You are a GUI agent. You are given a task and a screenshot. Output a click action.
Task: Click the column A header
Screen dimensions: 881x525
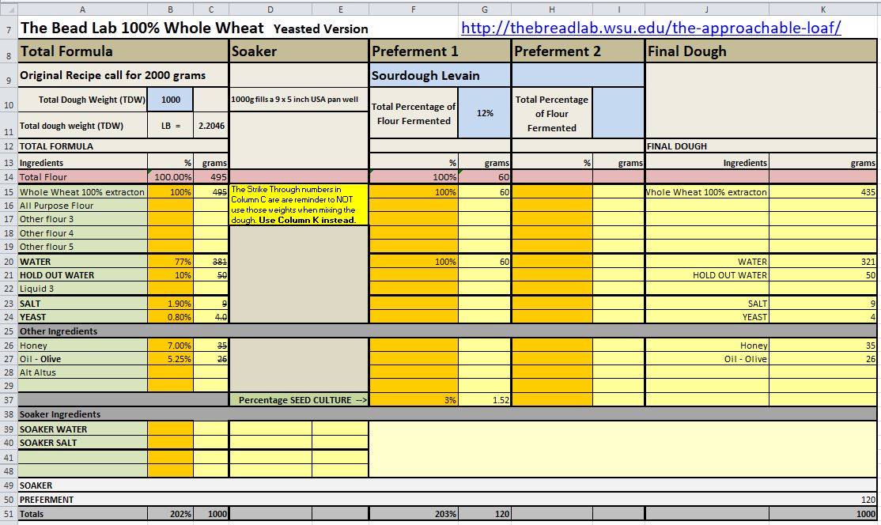pos(82,9)
